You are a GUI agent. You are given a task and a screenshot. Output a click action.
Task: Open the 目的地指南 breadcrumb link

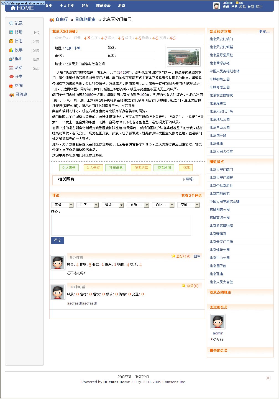pos(85,19)
